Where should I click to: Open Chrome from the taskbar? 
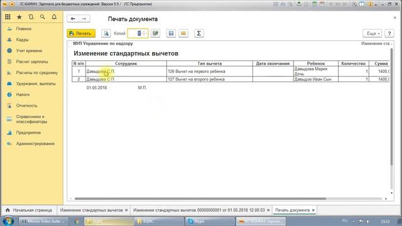77,221
